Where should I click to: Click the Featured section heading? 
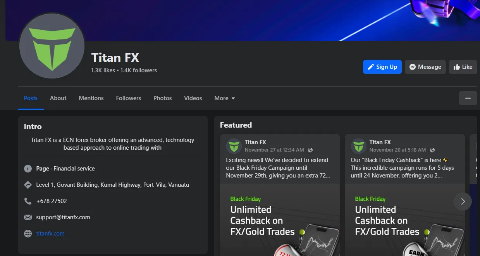pos(236,125)
